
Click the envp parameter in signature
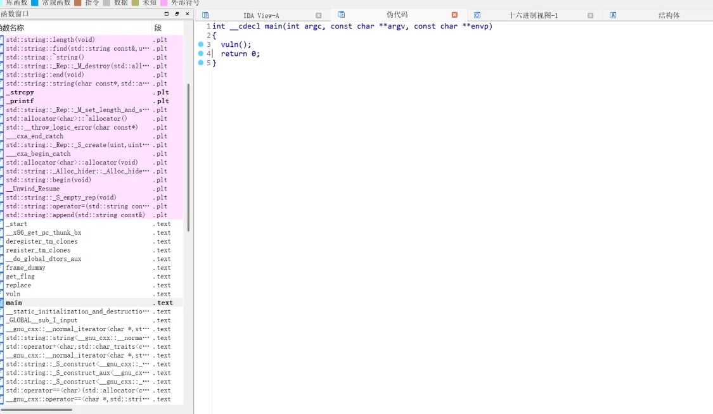point(479,27)
